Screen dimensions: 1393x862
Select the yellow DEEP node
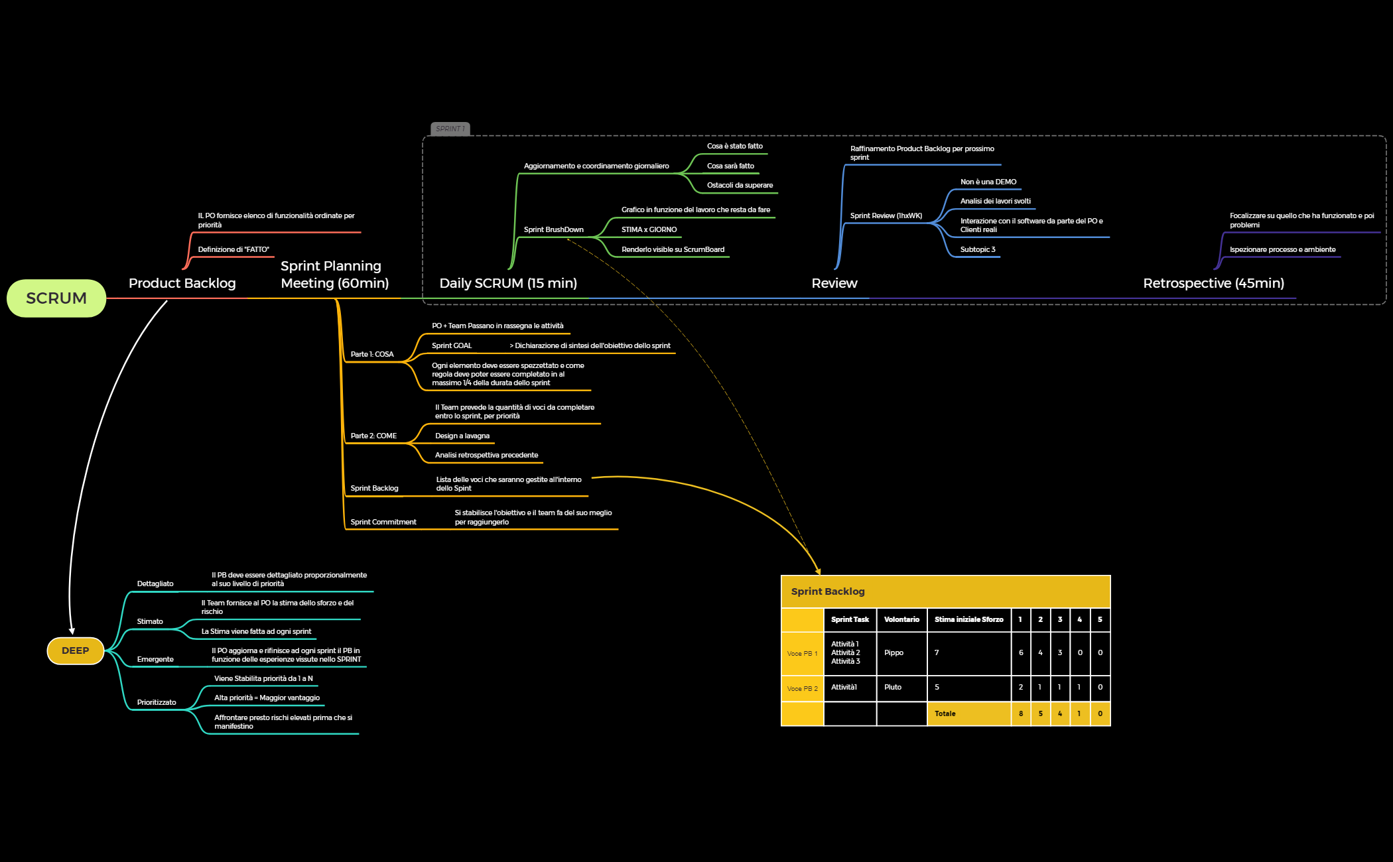point(75,650)
